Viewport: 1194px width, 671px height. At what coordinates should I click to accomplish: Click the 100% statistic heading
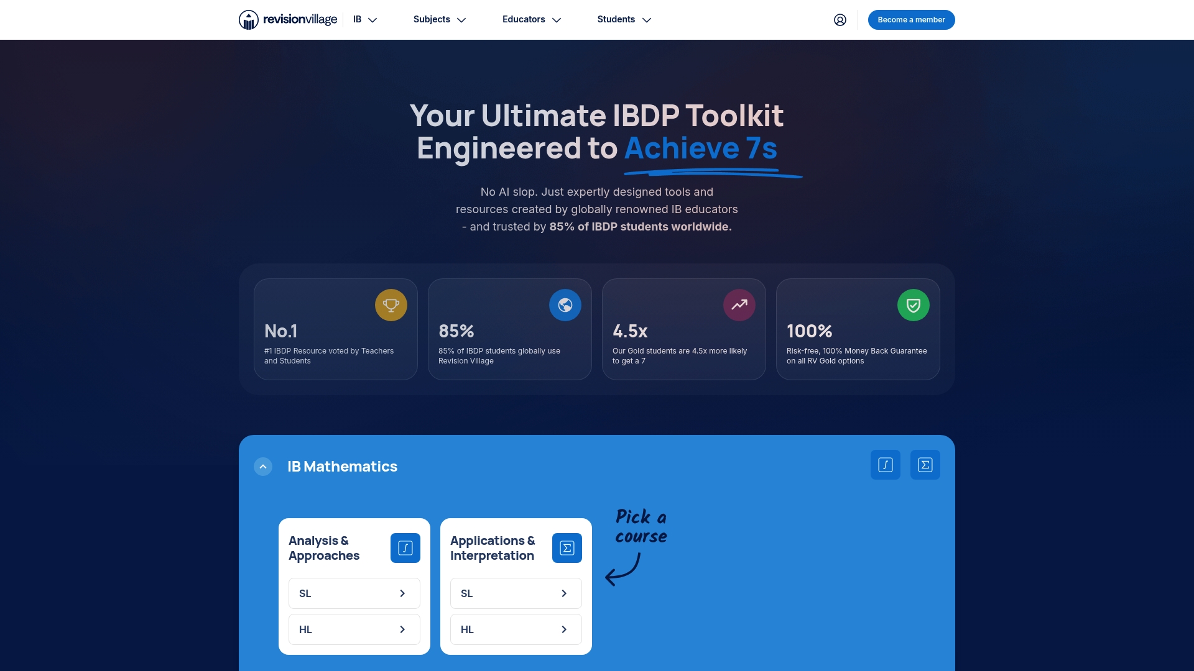pyautogui.click(x=809, y=331)
